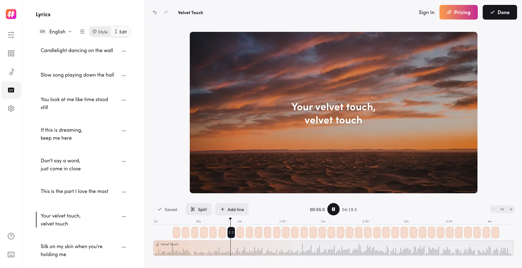Split the lyric clip at playhead

[199, 209]
